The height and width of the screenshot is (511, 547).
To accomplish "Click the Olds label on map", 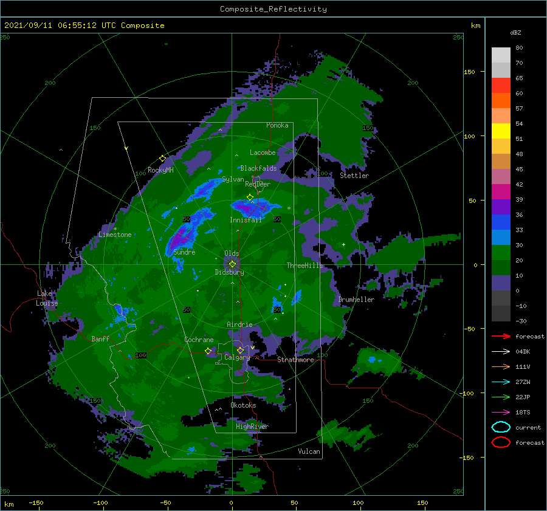I will [x=232, y=253].
